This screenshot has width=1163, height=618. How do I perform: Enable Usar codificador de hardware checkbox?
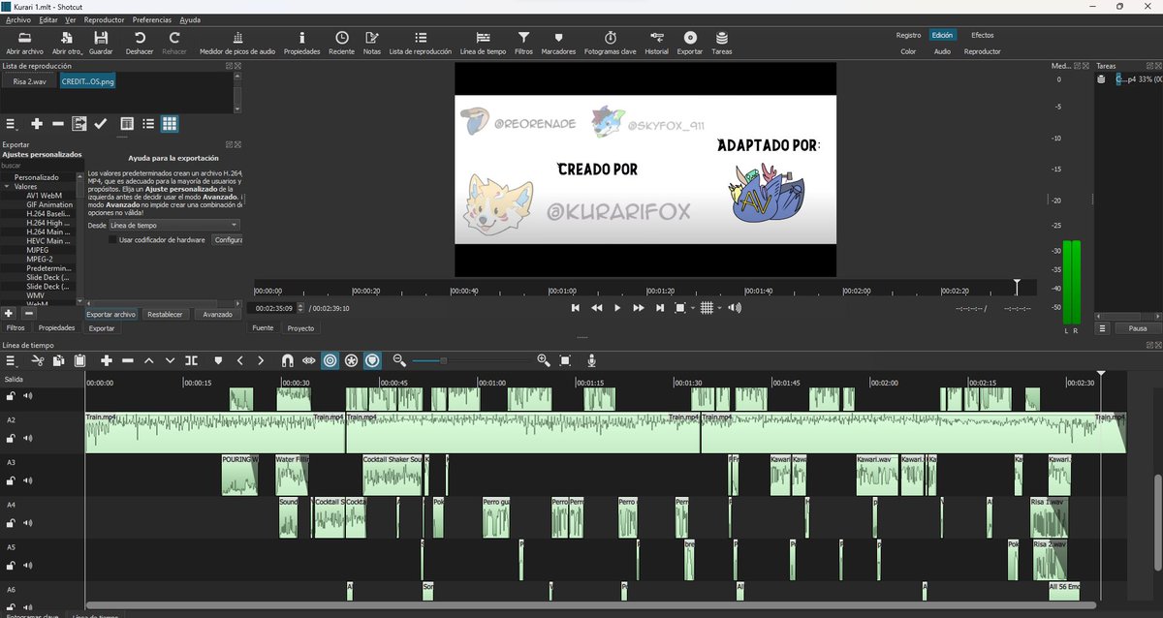point(112,239)
